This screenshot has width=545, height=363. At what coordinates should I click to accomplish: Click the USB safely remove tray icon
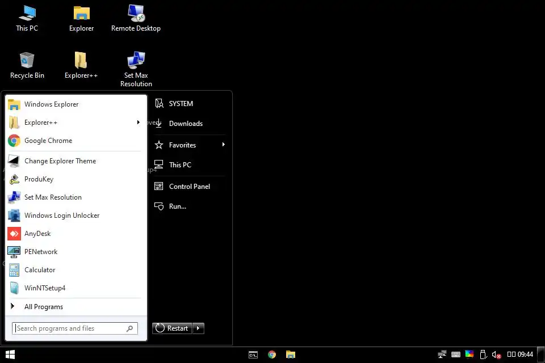(483, 354)
